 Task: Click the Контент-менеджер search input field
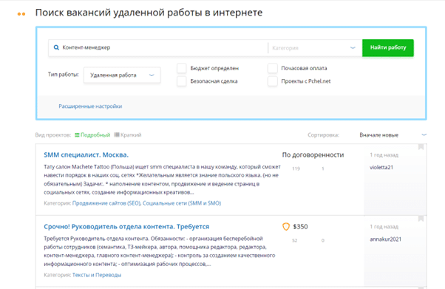157,48
